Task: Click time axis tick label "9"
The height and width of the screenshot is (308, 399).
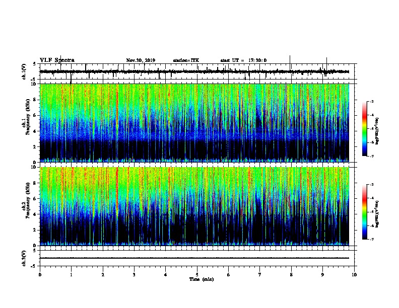Action: click(x=322, y=275)
